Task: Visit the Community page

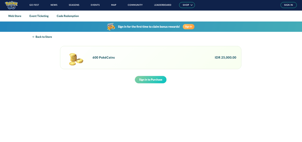Action: 135,5
